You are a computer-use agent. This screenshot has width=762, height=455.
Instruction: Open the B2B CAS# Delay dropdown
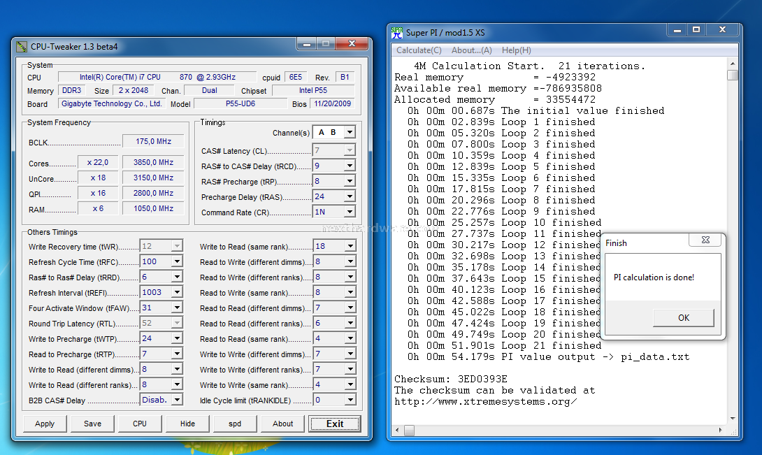click(177, 400)
